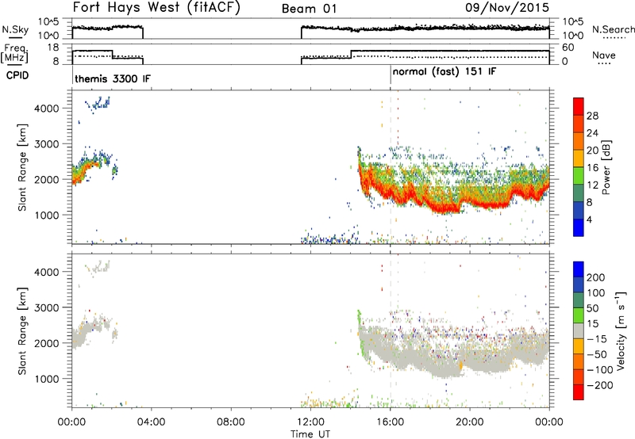Click the '08:00' time axis label
This screenshot has height=439, width=635.
(230, 422)
